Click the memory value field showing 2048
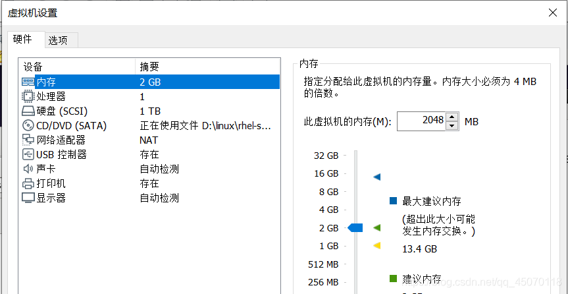Viewport: 568px width, 294px height. (x=422, y=121)
